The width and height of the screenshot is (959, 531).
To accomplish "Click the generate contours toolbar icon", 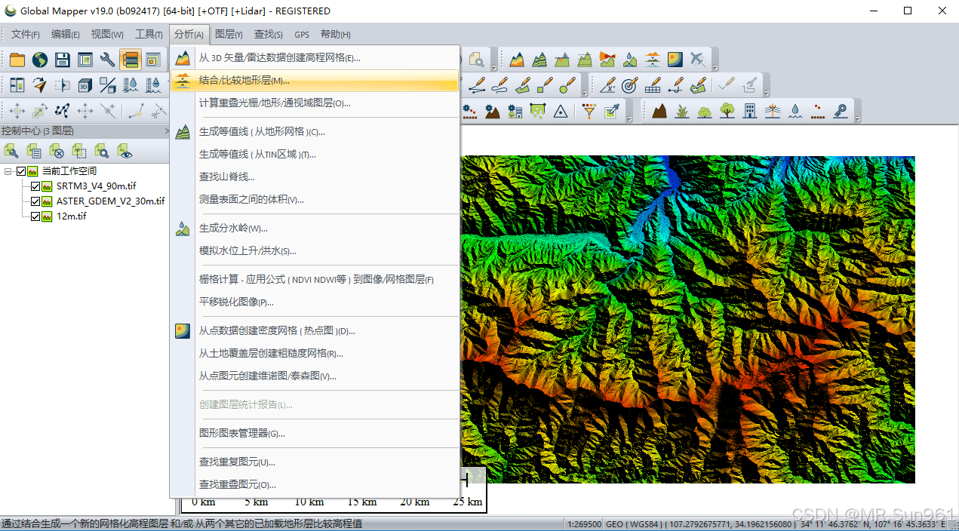I will (x=539, y=60).
